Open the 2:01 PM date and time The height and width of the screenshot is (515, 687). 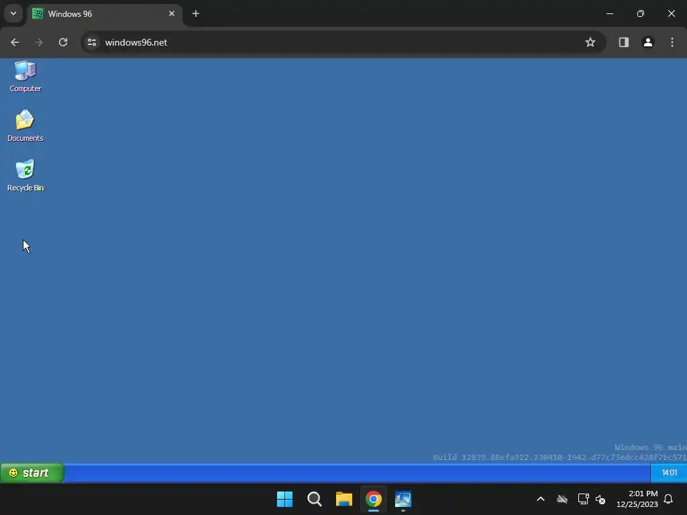pos(637,499)
